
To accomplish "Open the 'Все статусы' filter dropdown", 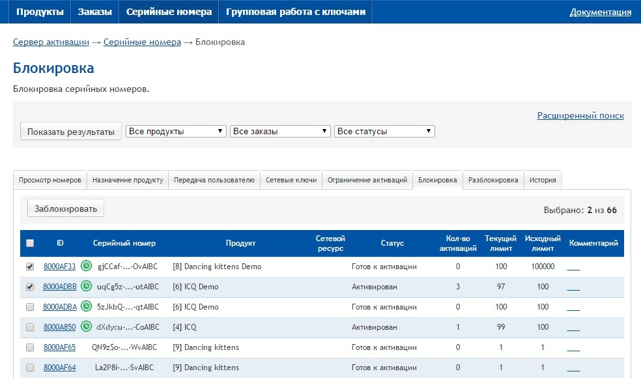I will 384,131.
